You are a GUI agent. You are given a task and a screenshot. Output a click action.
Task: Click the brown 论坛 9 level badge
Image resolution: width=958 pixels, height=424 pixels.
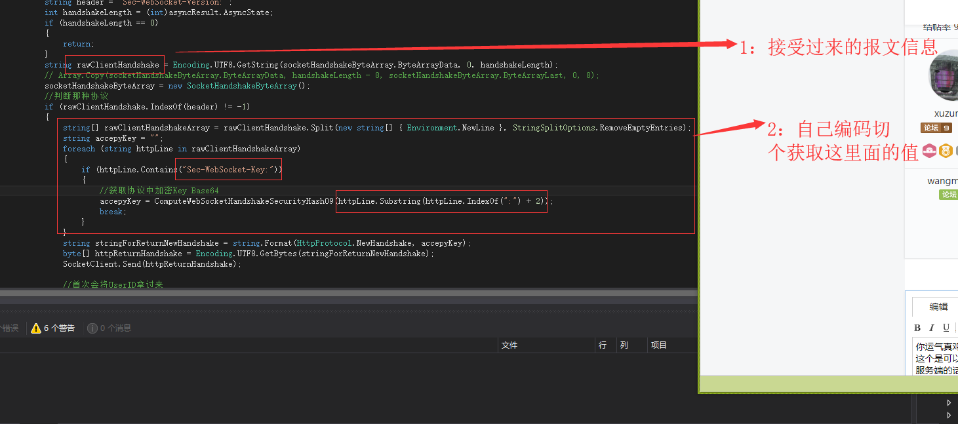click(x=936, y=128)
